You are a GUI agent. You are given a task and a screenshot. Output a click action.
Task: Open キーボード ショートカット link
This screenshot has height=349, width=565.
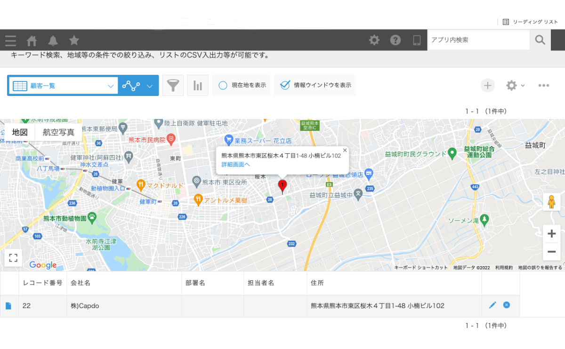tap(421, 268)
